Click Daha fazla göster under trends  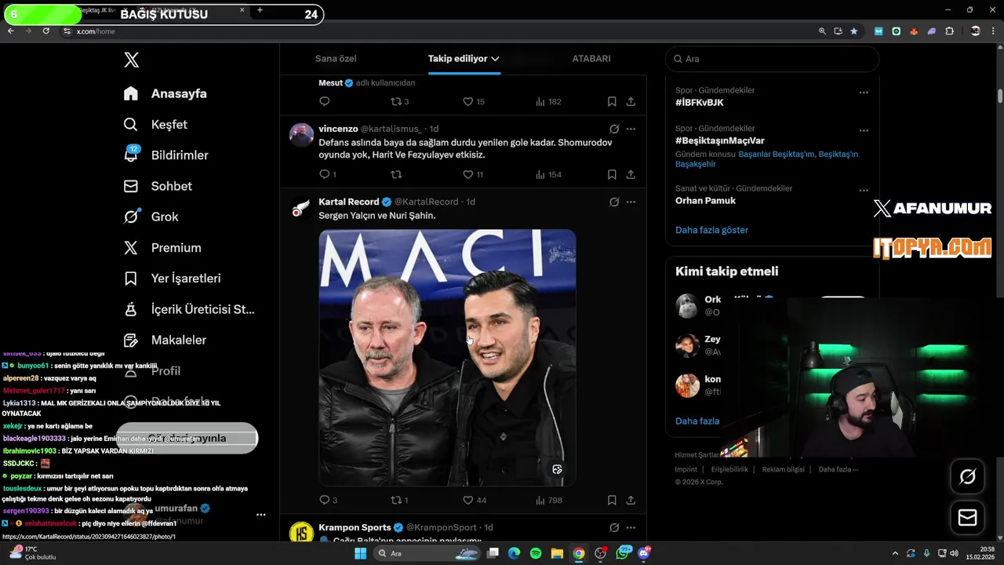point(711,230)
